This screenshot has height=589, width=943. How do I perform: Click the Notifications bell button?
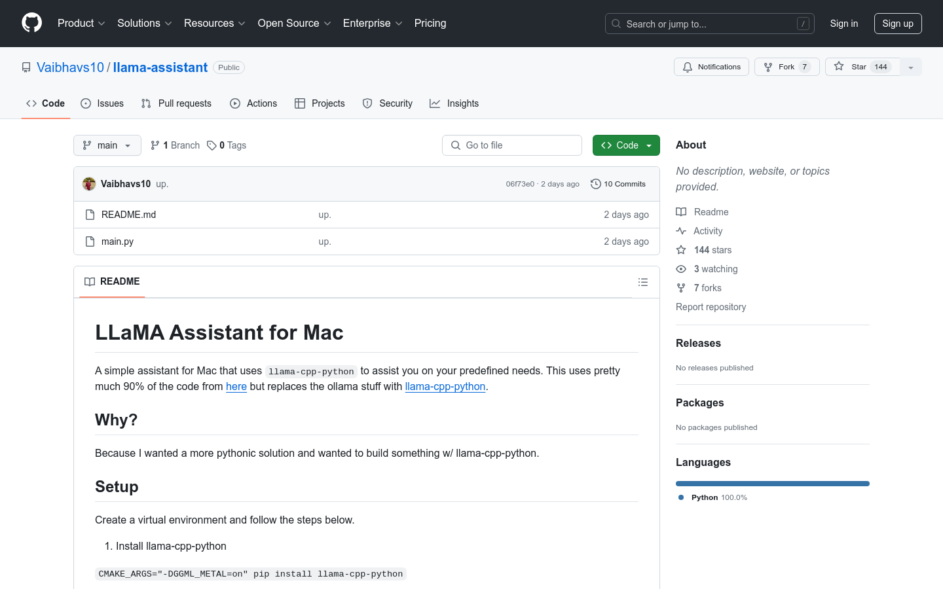(711, 67)
